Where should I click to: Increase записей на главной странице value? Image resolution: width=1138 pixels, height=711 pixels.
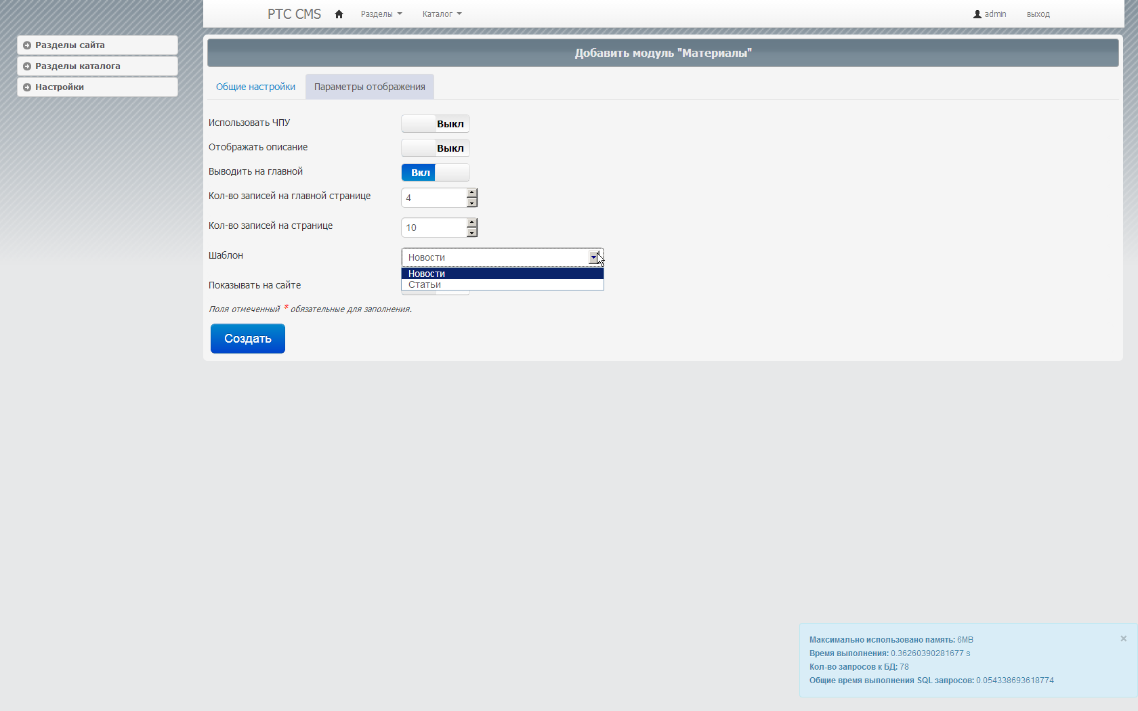tap(472, 193)
